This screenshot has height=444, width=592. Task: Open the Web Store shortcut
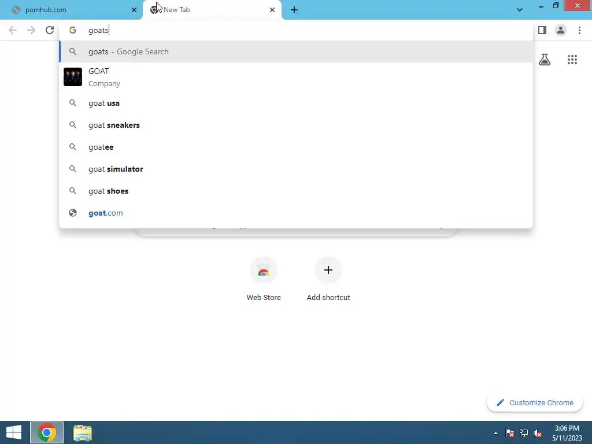pos(264,279)
